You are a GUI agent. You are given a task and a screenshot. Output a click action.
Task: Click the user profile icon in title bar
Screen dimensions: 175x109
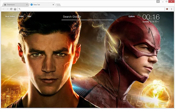tap(158, 1)
